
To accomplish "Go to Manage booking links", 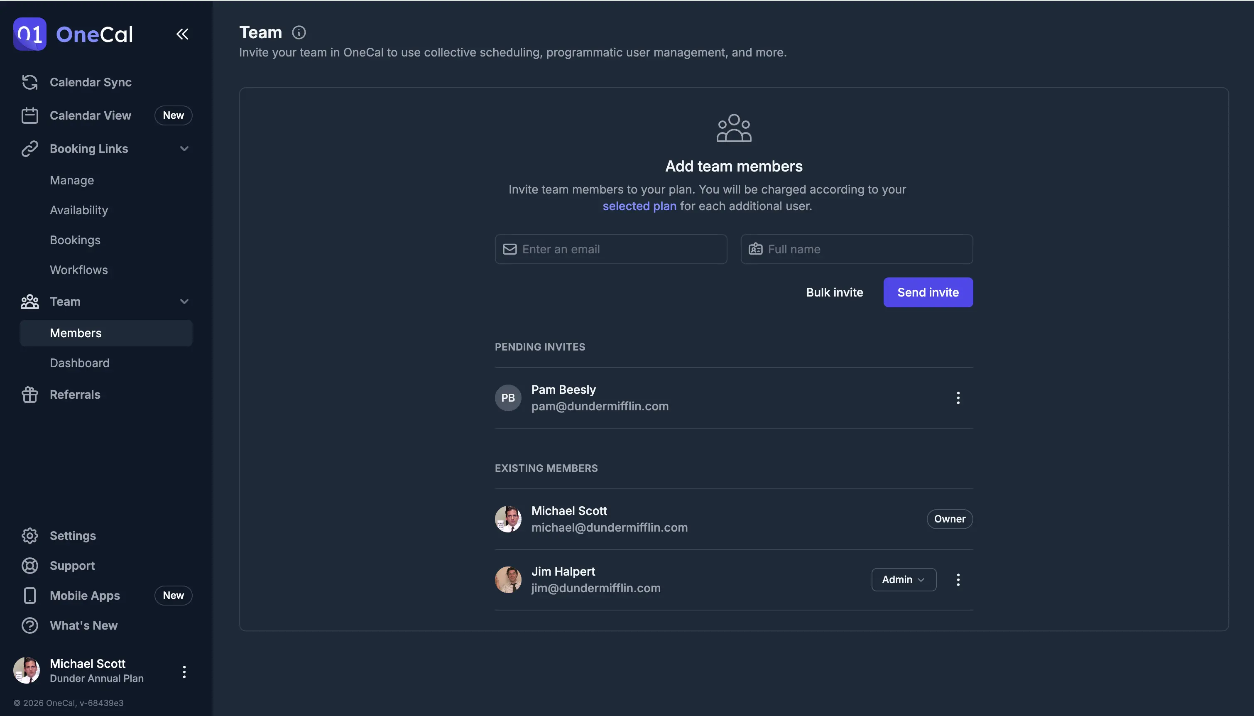I will pos(72,181).
